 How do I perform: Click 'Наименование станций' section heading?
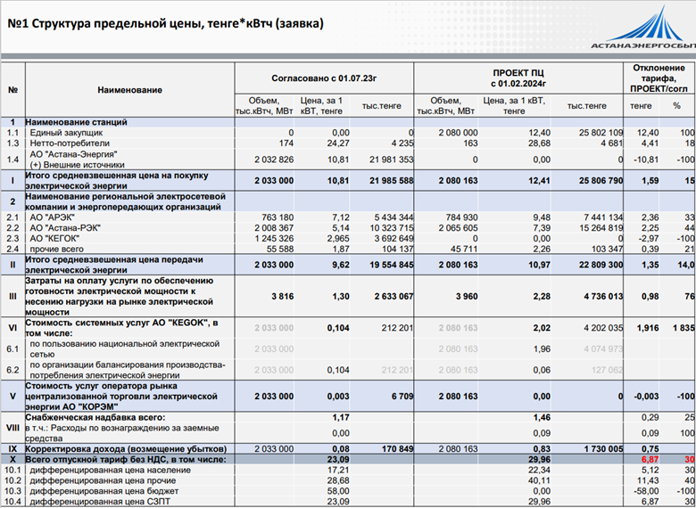[x=76, y=122]
